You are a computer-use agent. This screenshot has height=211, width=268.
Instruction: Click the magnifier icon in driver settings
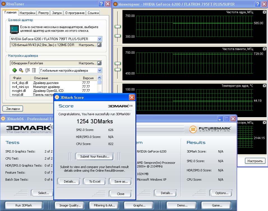coord(21,70)
